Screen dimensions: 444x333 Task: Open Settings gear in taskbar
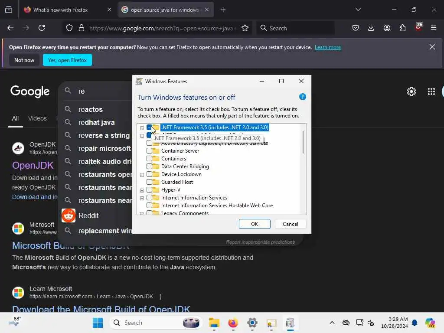252,323
